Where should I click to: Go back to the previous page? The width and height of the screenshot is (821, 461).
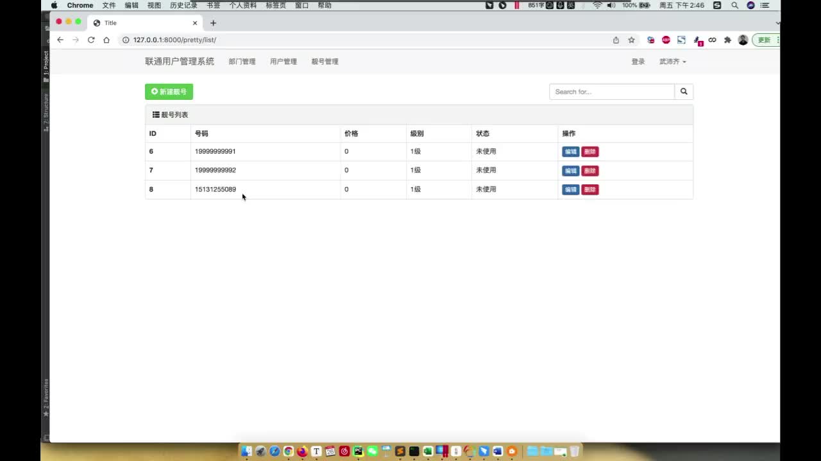60,40
